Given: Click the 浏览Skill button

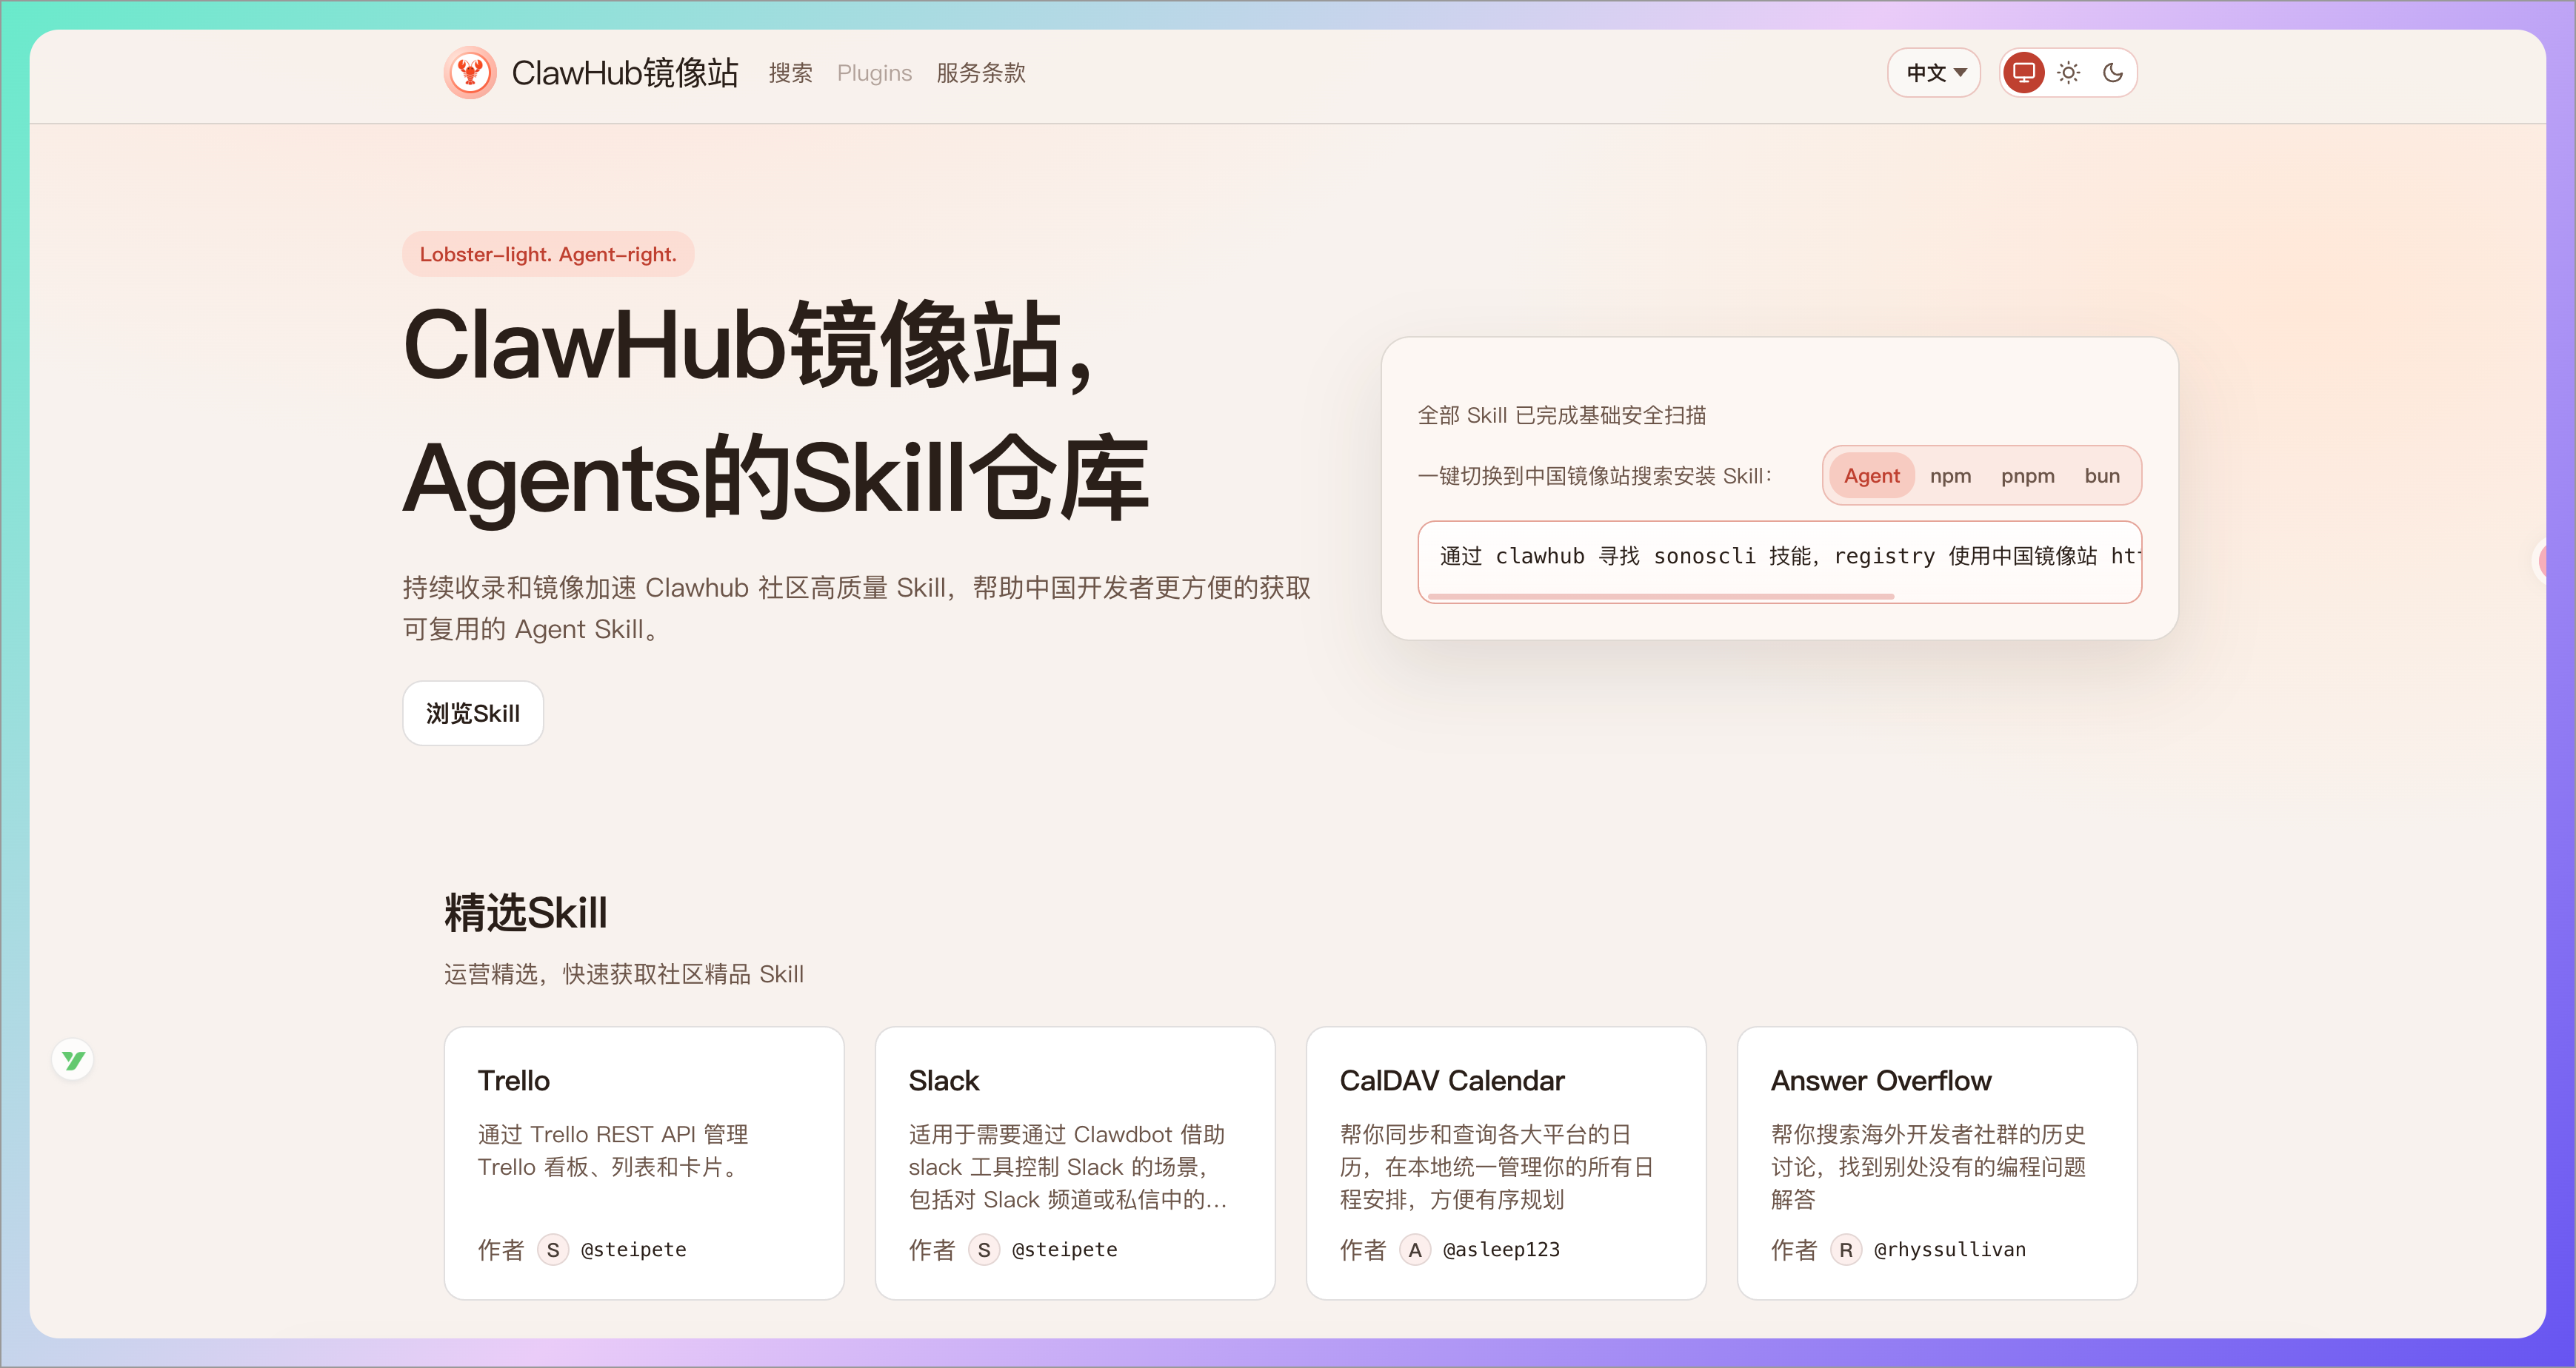Looking at the screenshot, I should click(x=473, y=712).
